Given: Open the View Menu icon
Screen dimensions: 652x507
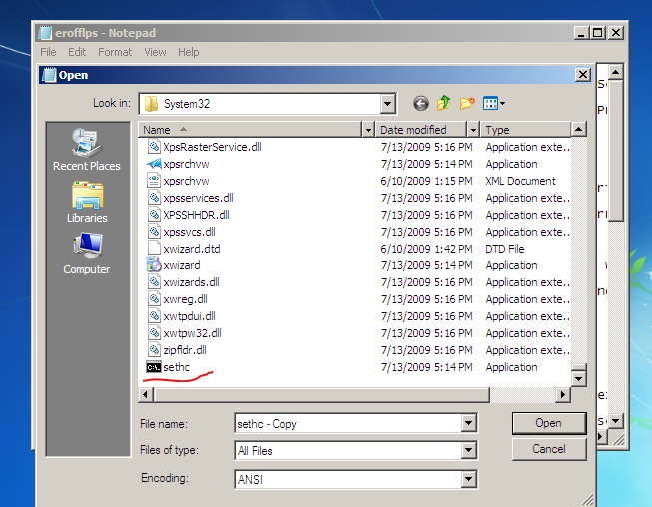Looking at the screenshot, I should [493, 103].
